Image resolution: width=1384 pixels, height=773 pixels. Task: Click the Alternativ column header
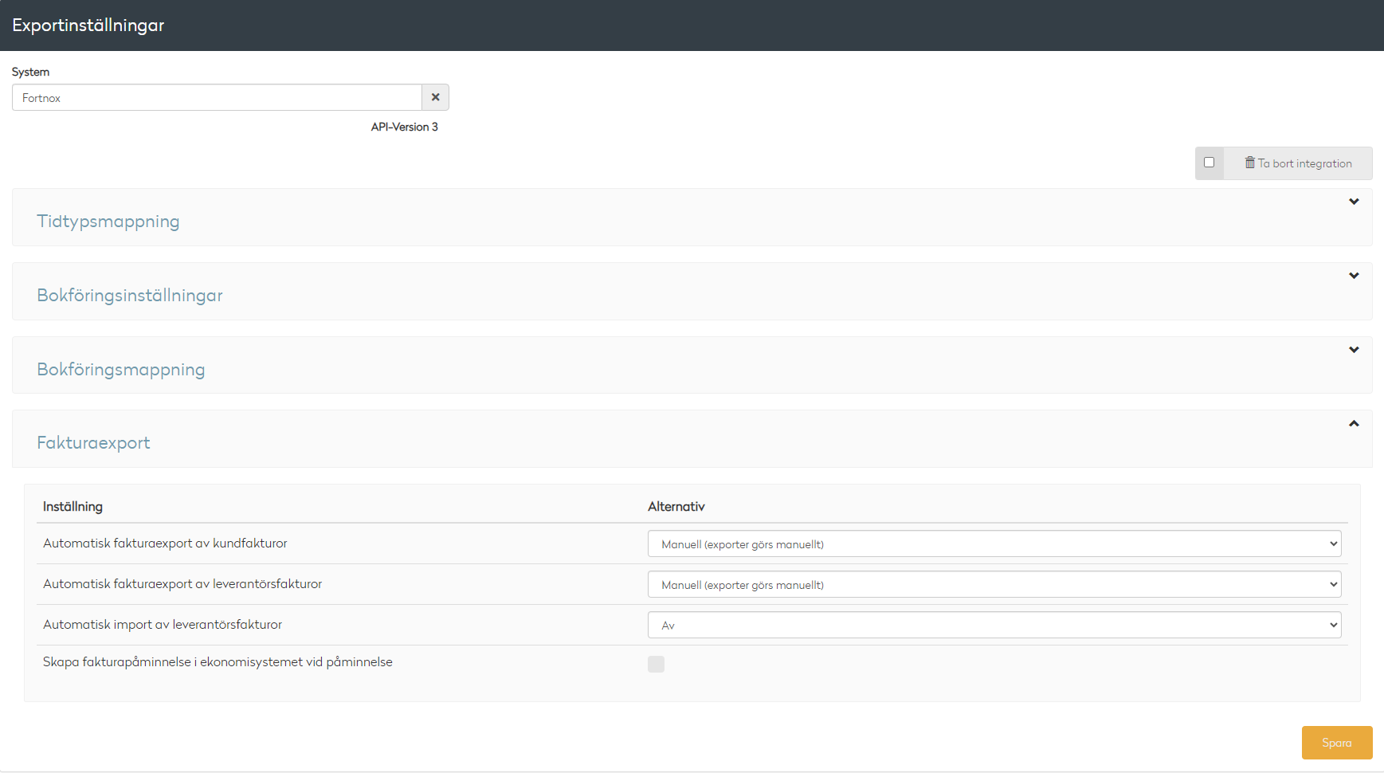(676, 506)
